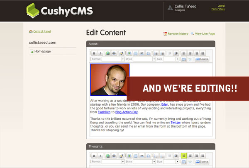Click the Logout link

tap(221, 6)
